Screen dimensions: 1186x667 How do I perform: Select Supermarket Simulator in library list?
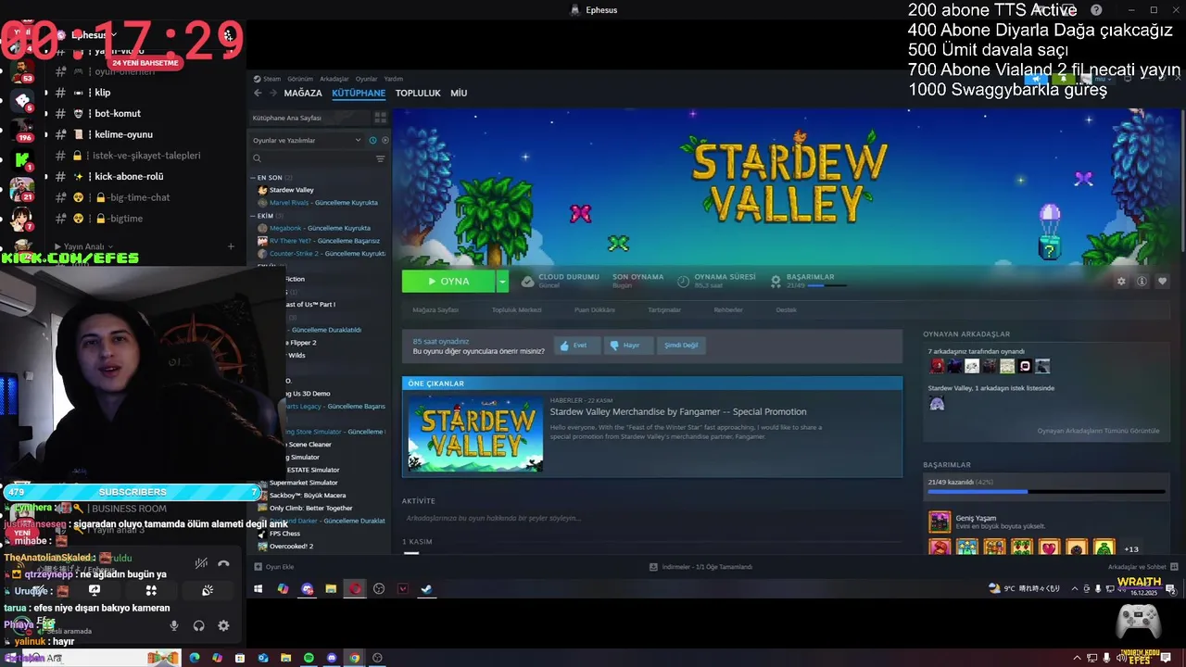click(x=303, y=483)
